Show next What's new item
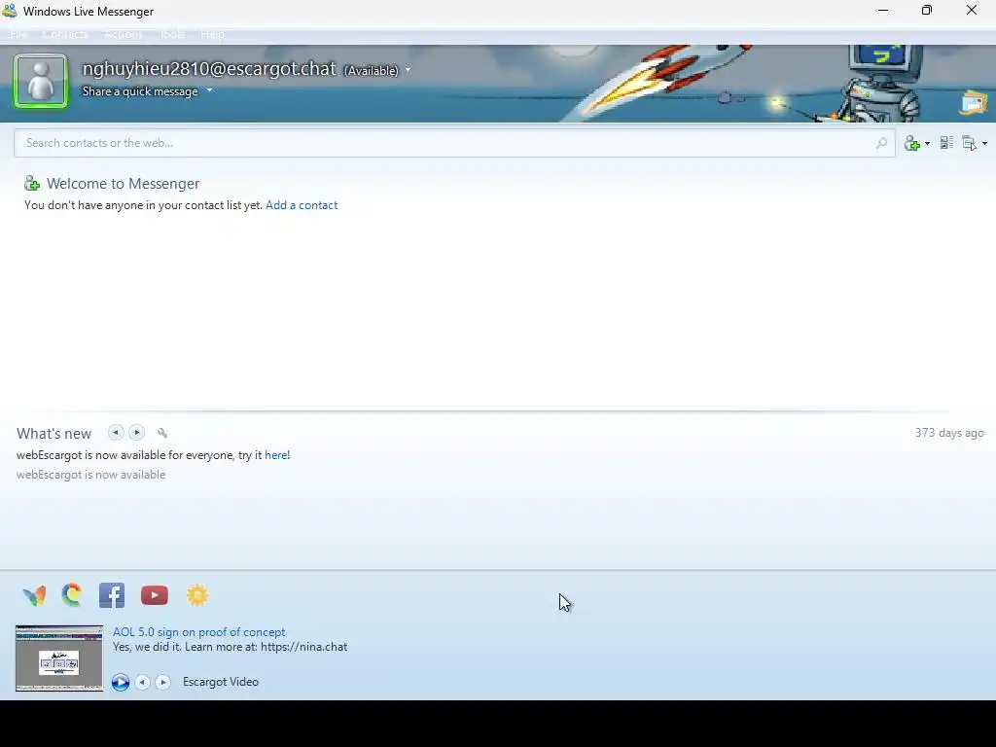996x747 pixels. [136, 433]
